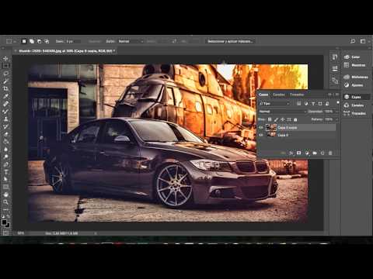373x279 pixels.
Task: Open the Color panel button
Action: point(354,57)
